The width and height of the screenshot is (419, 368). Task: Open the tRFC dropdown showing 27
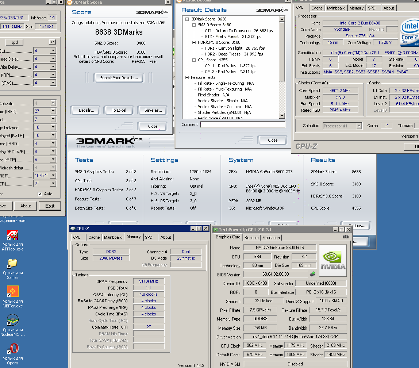[53, 111]
